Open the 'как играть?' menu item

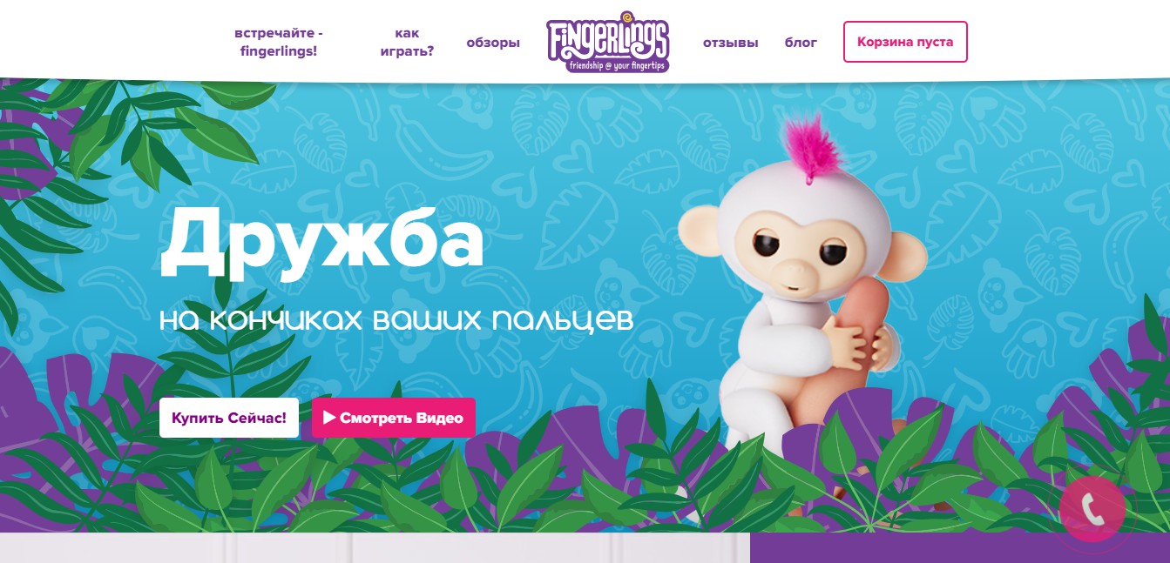pyautogui.click(x=407, y=42)
